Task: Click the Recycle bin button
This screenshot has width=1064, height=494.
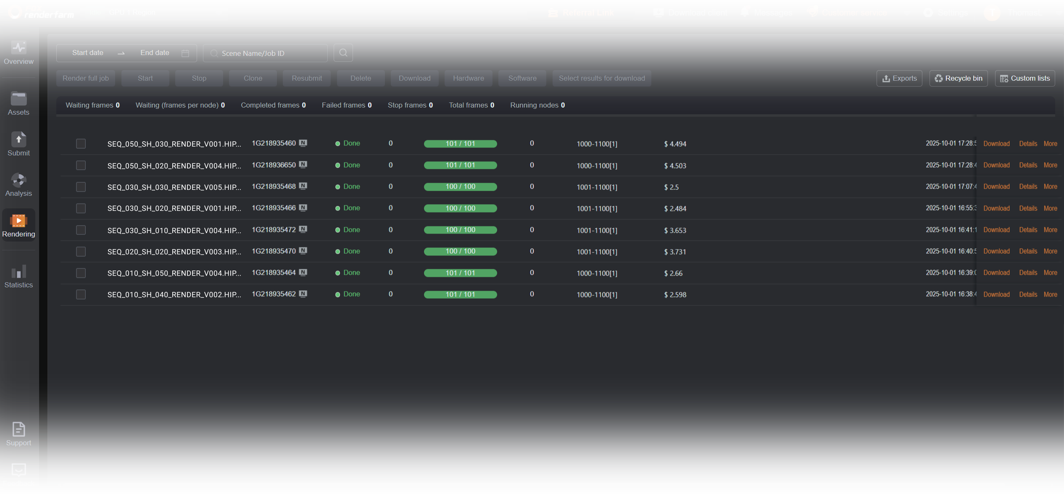Action: [958, 79]
